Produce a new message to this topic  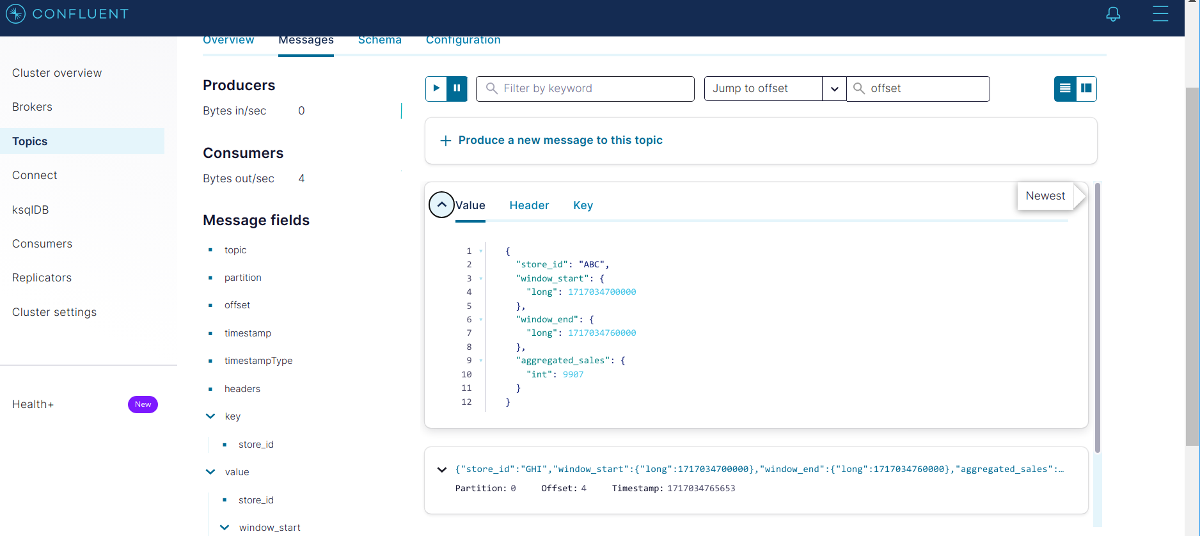560,140
